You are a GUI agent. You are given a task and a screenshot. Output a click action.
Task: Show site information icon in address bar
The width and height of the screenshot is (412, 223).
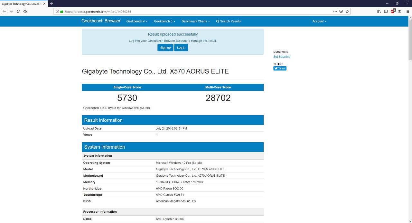(57, 11)
